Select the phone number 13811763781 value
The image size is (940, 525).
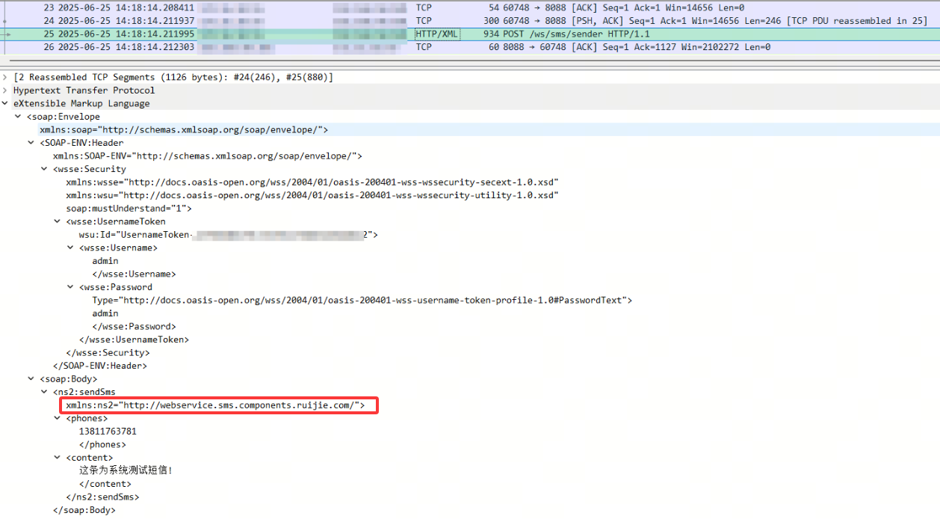(108, 432)
